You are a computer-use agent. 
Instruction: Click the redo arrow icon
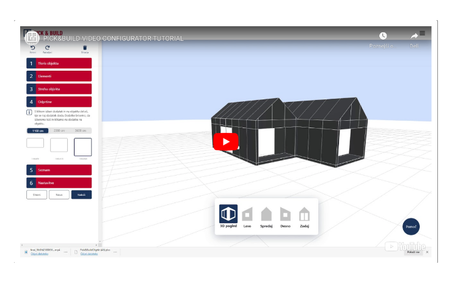click(x=48, y=48)
